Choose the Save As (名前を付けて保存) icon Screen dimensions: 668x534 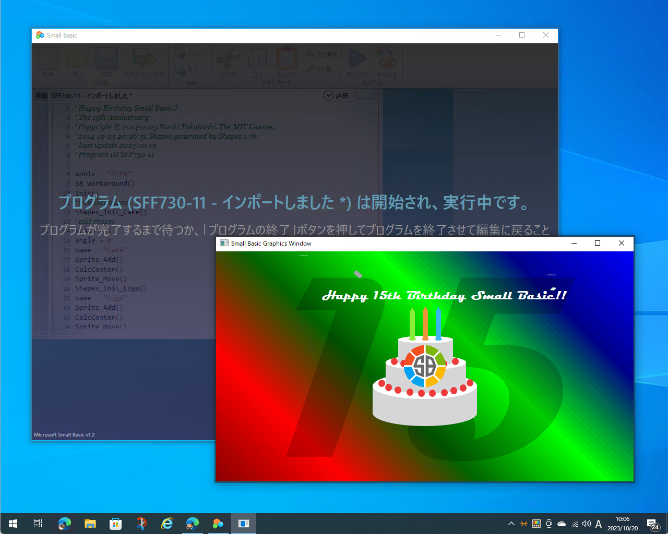pyautogui.click(x=144, y=59)
